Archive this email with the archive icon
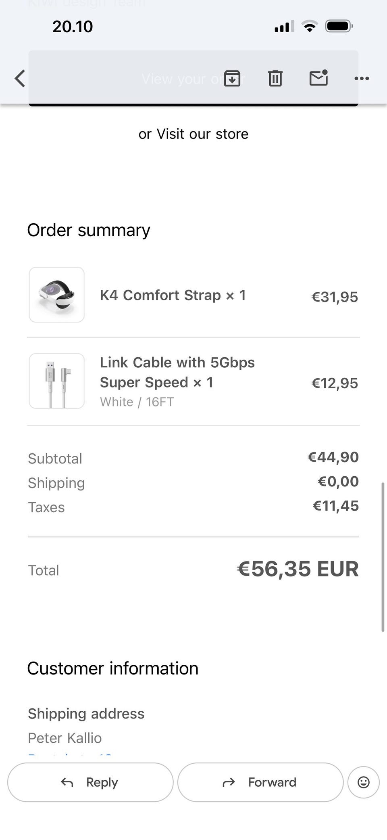Viewport: 387px width, 840px height. point(232,78)
